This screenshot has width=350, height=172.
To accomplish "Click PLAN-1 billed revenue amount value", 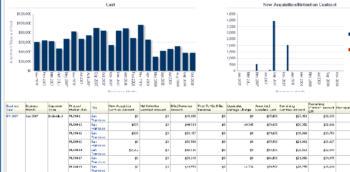I will tap(191, 116).
